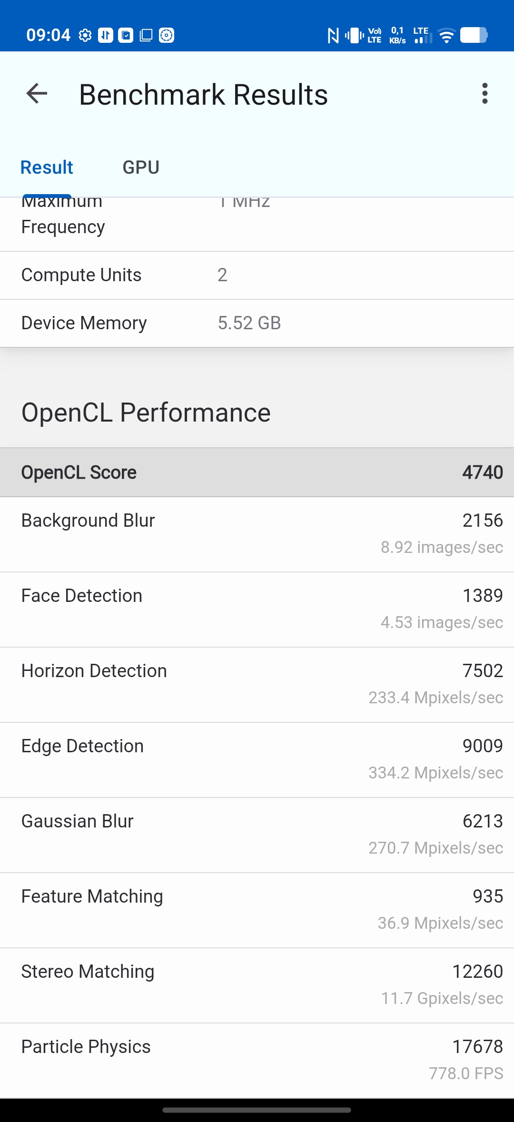This screenshot has height=1122, width=514.
Task: Select the Face Detection result row
Action: [x=257, y=609]
